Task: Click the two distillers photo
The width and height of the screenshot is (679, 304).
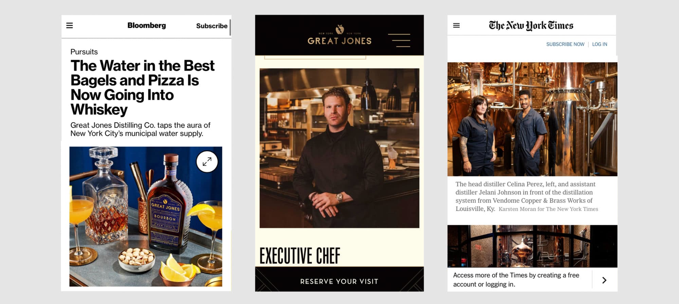Action: click(532, 119)
